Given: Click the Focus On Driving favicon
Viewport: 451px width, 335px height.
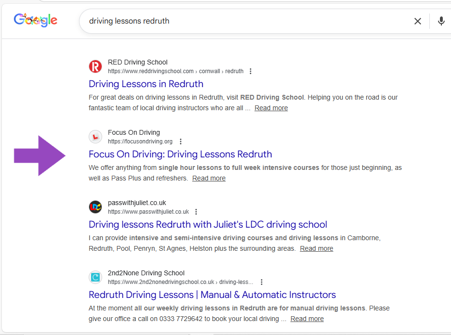Looking at the screenshot, I should [95, 137].
